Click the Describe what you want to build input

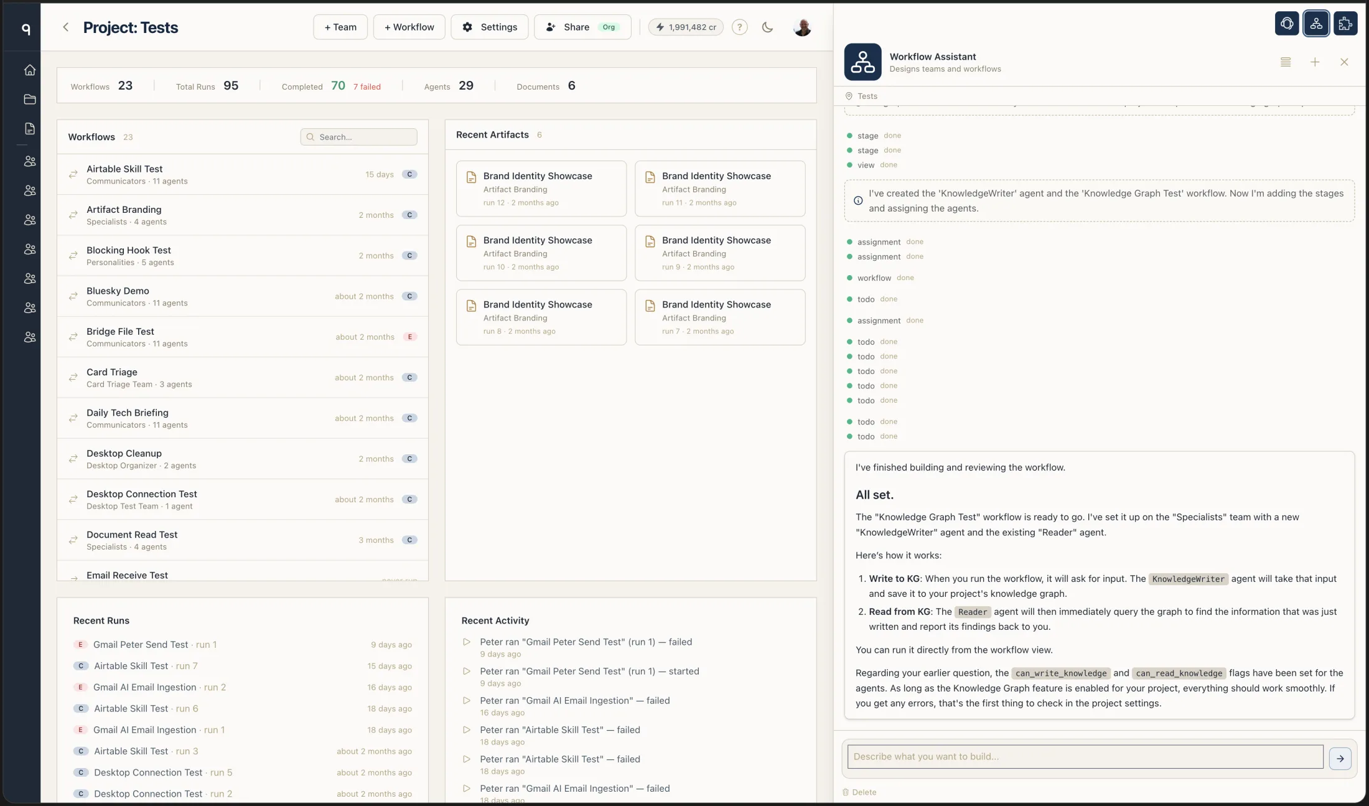click(x=1085, y=757)
